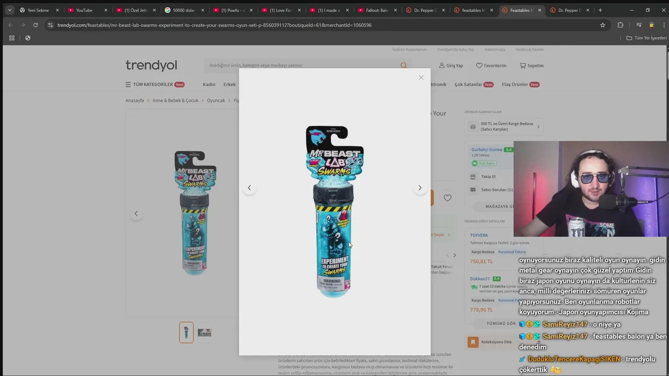
Task: Click the trendyol logo
Action: click(151, 65)
